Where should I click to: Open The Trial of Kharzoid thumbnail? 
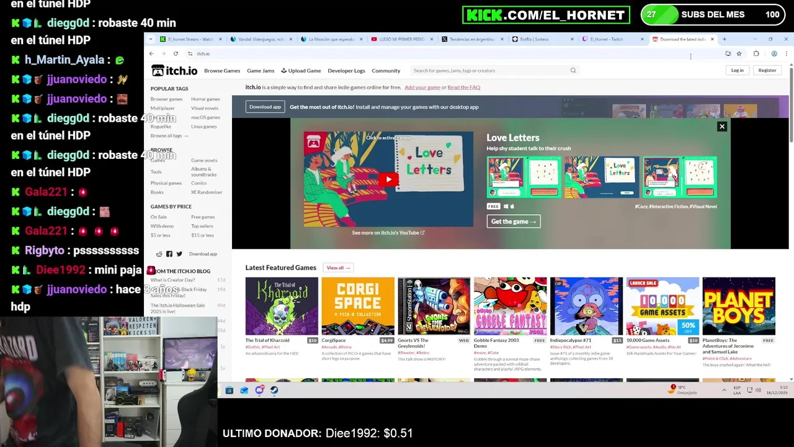(282, 306)
